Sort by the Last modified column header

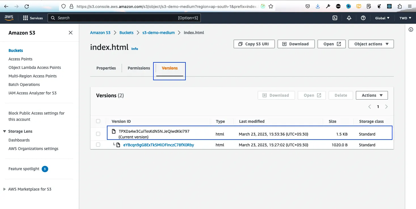pos(252,121)
